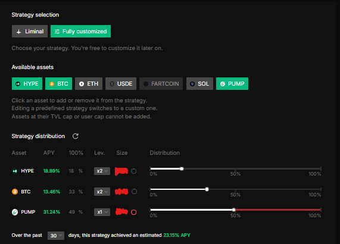Click the PUMP coin icon in distribution row
The image size is (340, 244).
pos(15,212)
